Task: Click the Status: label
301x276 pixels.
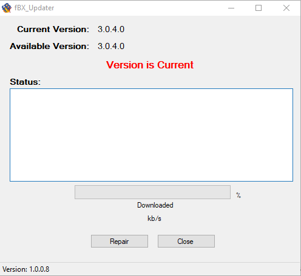Action: (x=25, y=82)
